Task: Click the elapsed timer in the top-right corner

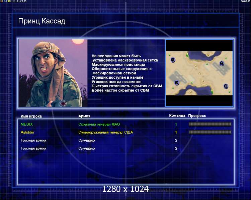Action: coord(245,1)
